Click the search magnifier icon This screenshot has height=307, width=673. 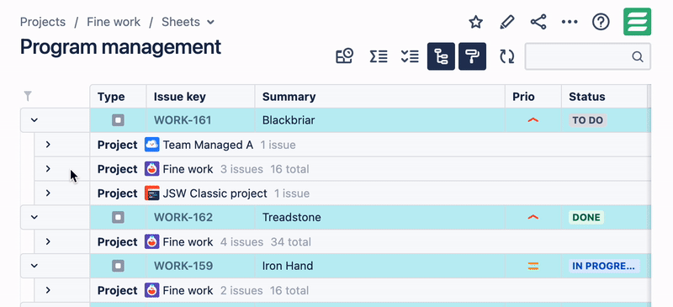pyautogui.click(x=638, y=56)
